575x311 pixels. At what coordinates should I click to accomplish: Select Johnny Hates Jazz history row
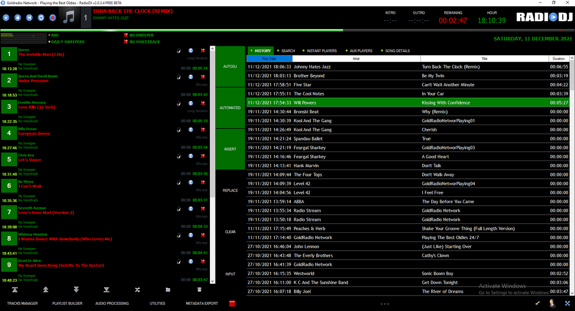(x=408, y=67)
